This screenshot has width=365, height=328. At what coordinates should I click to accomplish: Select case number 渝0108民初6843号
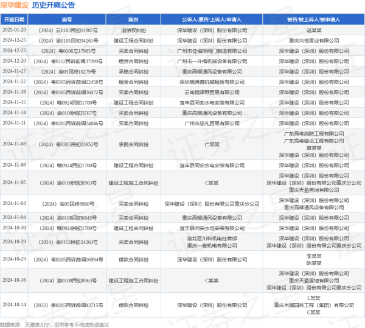(67, 218)
